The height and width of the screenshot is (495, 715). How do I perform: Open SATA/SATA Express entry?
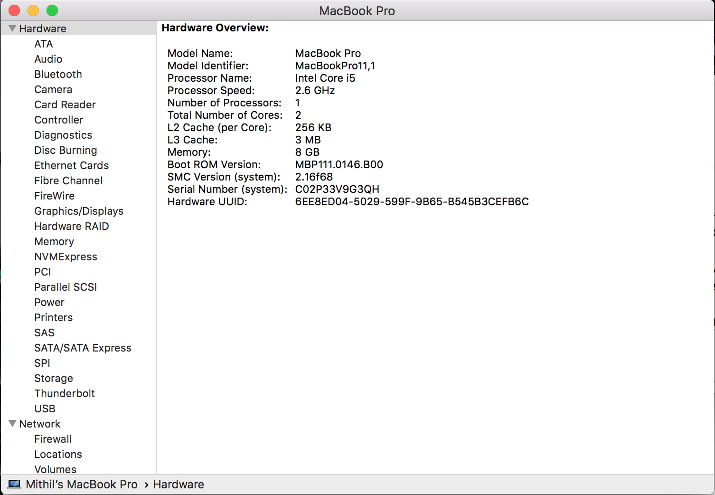click(x=83, y=348)
